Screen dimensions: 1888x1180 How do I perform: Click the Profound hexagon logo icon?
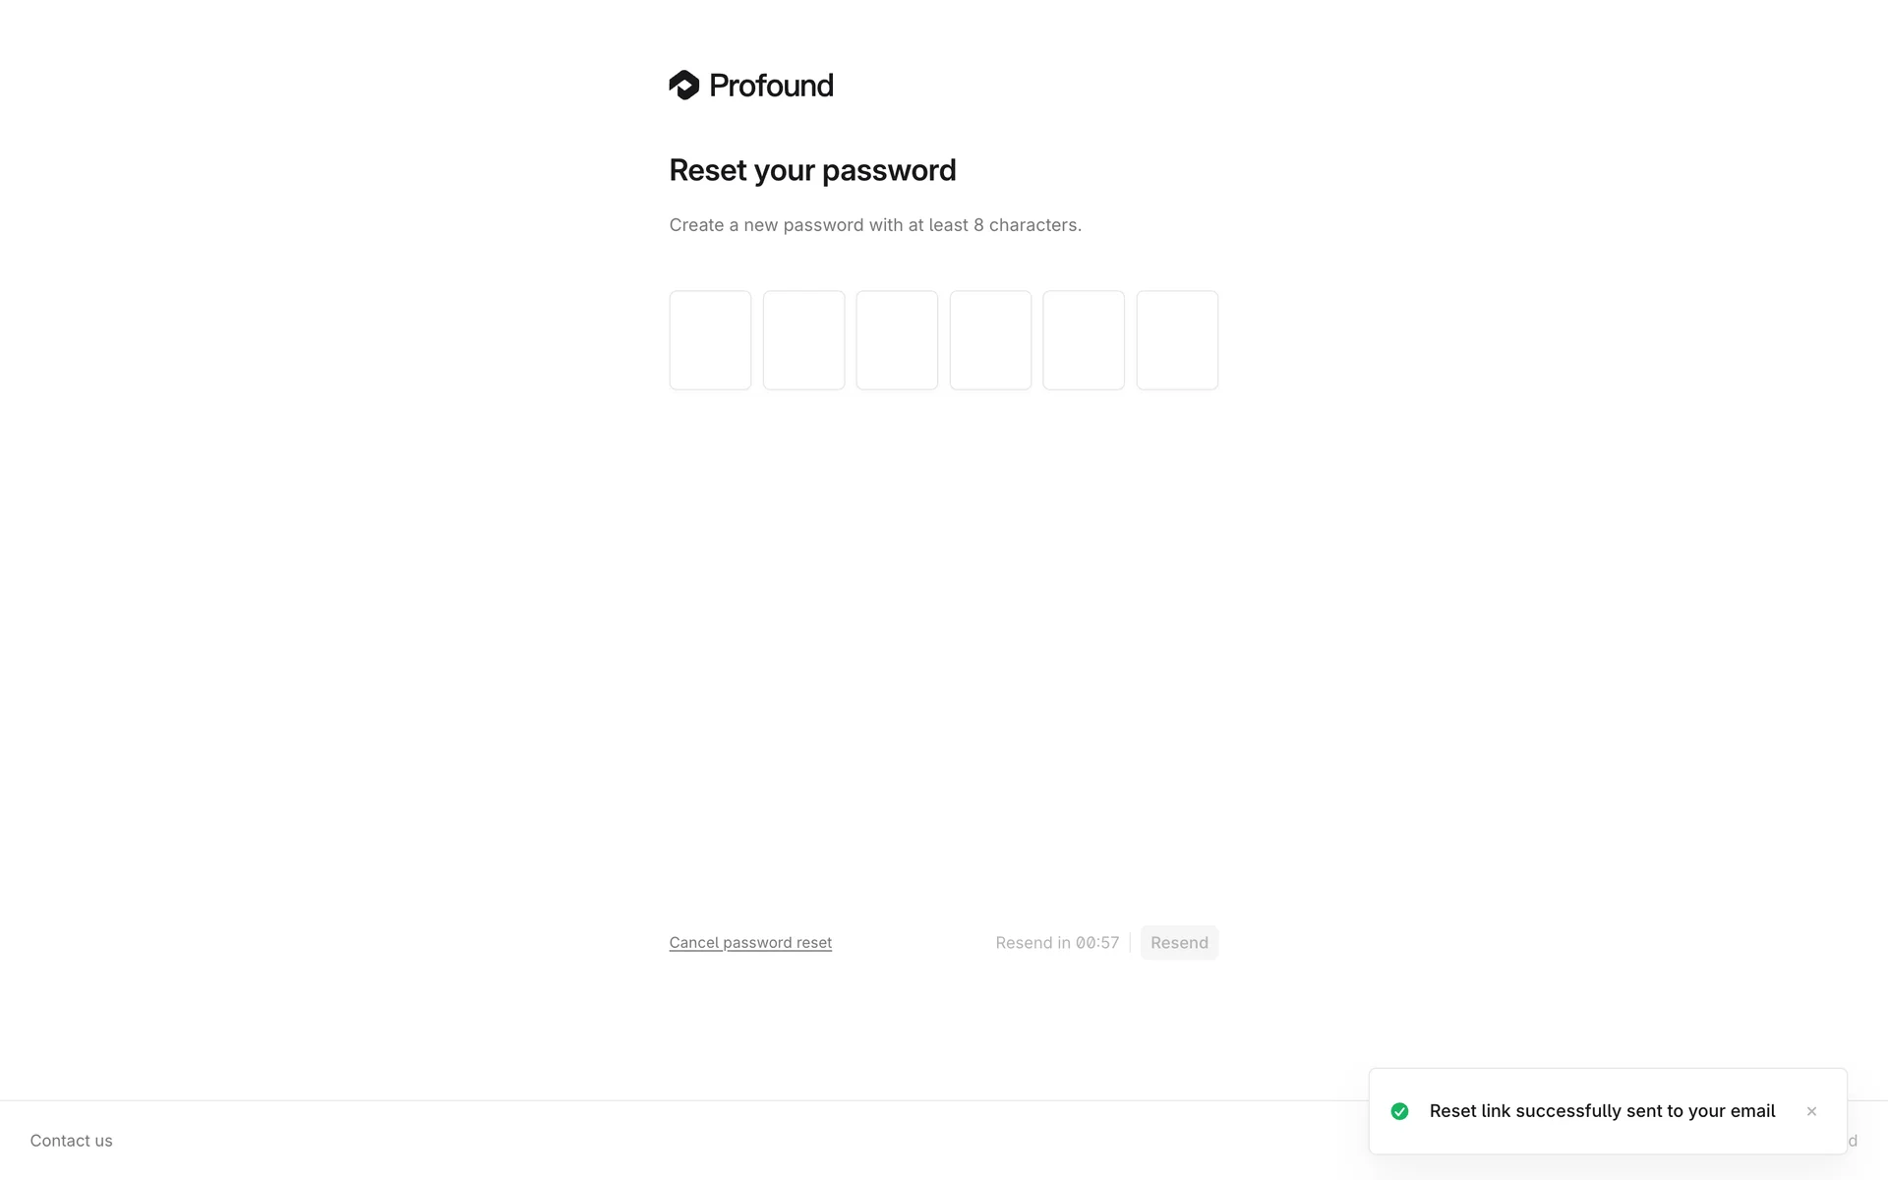684,86
